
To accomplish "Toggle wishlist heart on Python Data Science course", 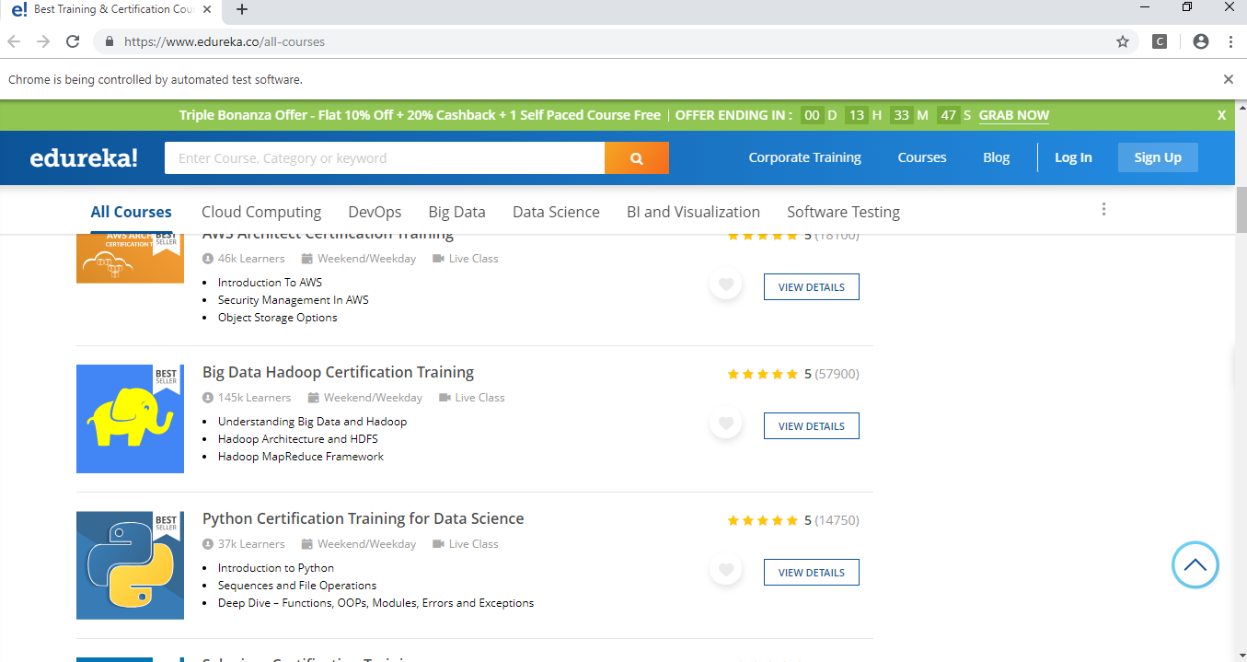I will pyautogui.click(x=726, y=569).
